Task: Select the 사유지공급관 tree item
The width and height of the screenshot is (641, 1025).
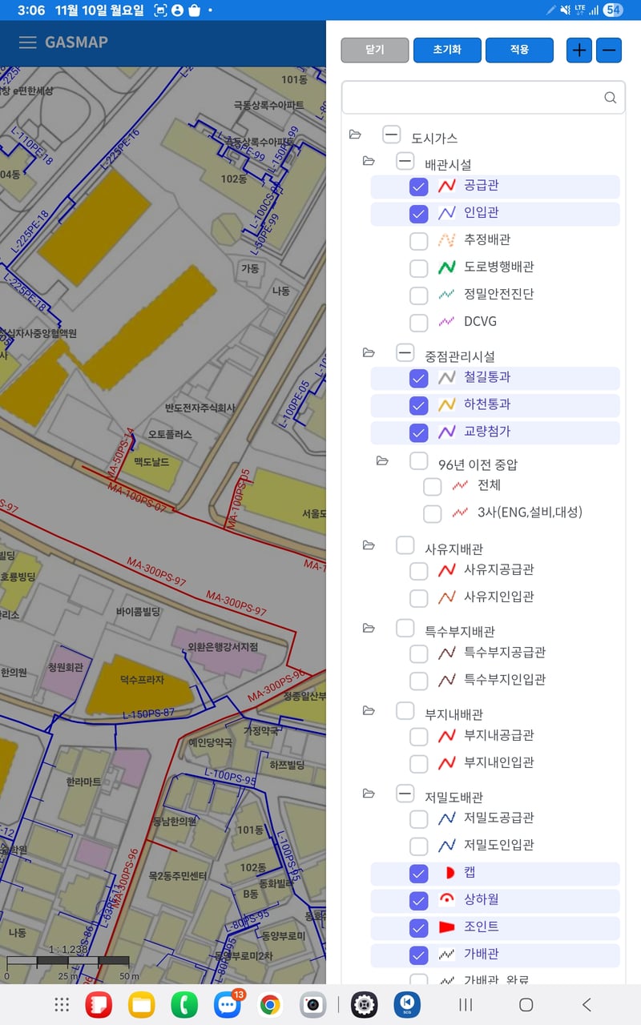Action: pos(510,570)
